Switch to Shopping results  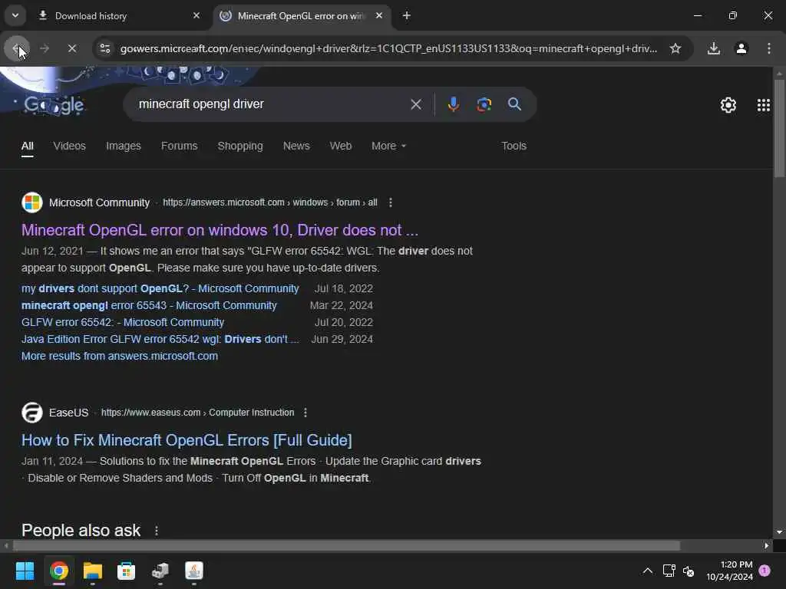[240, 146]
